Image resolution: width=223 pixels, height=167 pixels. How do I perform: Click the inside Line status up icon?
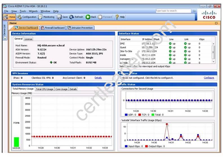coord(170,55)
